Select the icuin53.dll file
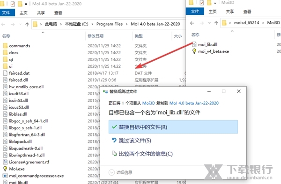The height and width of the screenshot is (184, 281). [x=18, y=100]
